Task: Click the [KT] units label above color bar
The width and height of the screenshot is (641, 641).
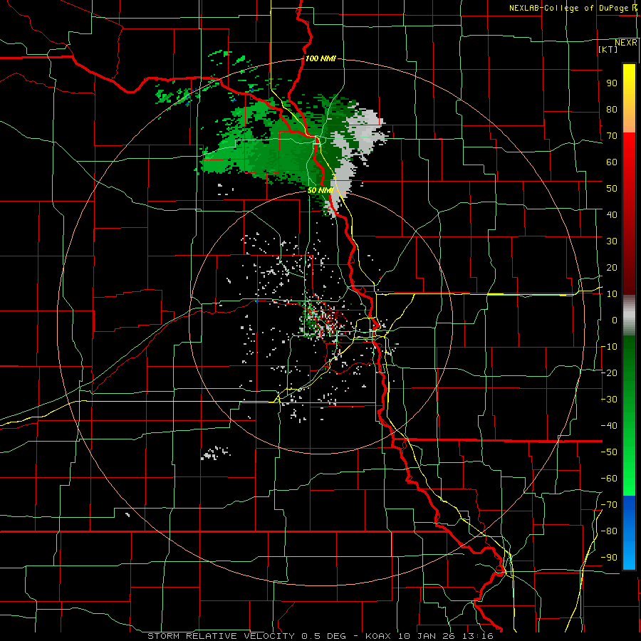Action: pyautogui.click(x=608, y=49)
